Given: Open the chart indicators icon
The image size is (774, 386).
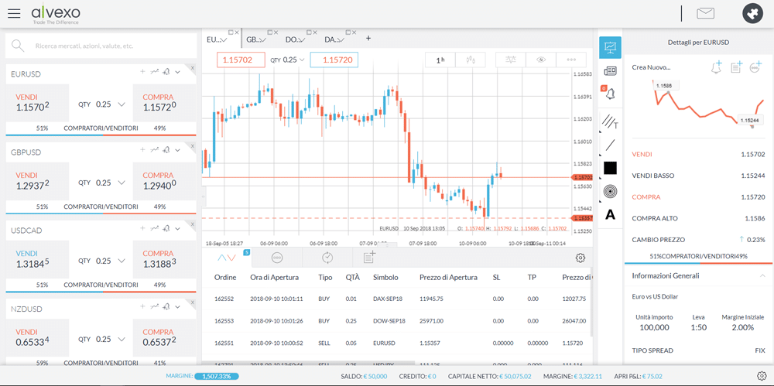Looking at the screenshot, I should point(511,60).
